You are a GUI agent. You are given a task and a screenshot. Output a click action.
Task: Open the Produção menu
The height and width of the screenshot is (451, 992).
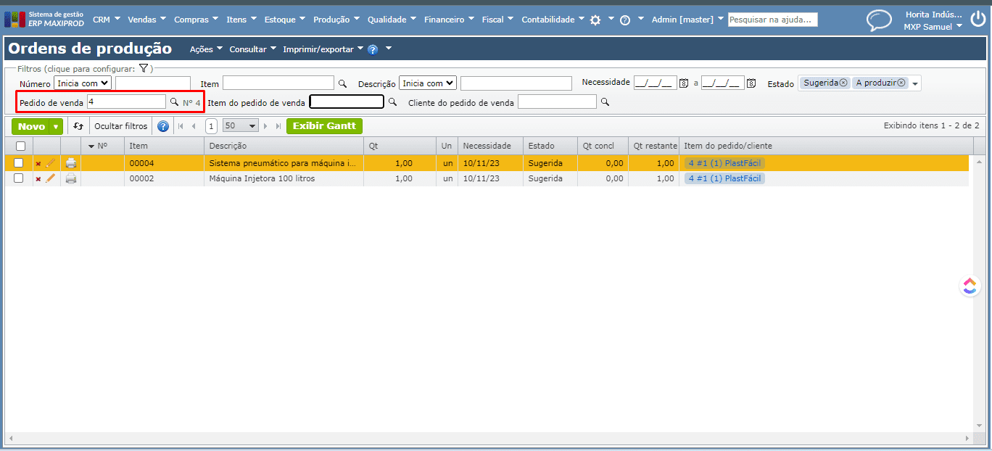tap(336, 20)
